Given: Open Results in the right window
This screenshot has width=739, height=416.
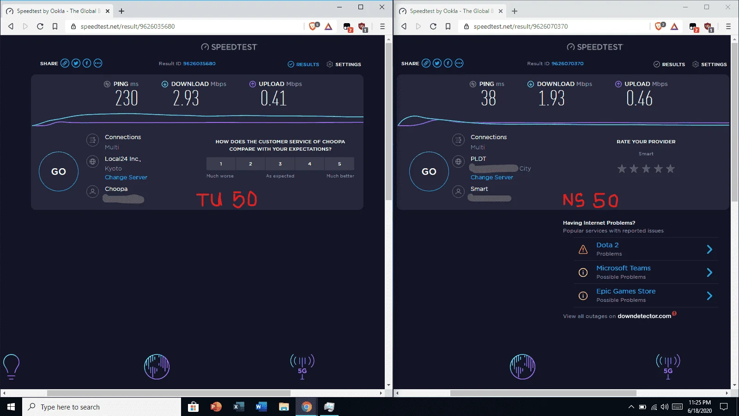Looking at the screenshot, I should pyautogui.click(x=669, y=64).
